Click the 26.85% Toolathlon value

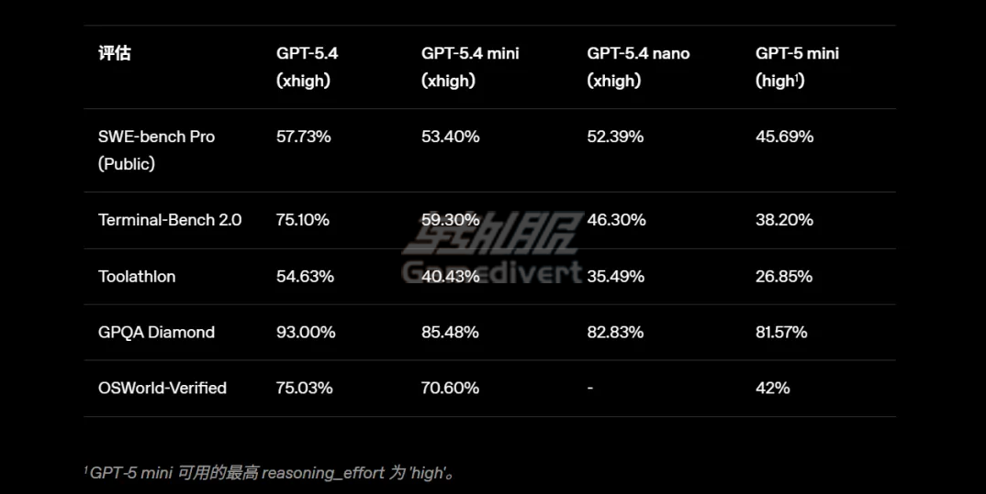coord(784,276)
